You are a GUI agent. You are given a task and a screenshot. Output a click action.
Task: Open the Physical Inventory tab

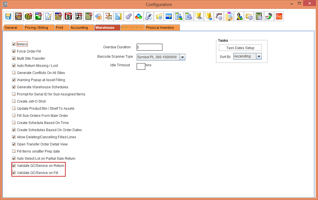pyautogui.click(x=160, y=28)
